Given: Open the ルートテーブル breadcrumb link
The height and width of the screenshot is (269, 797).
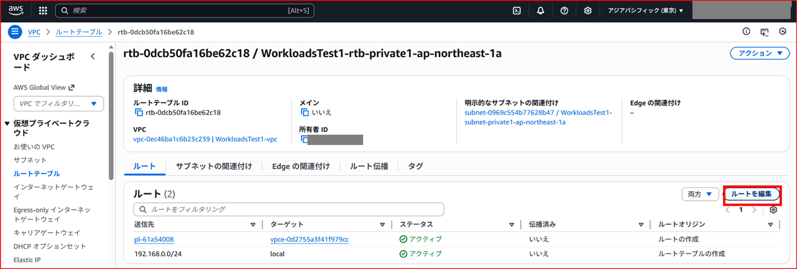Looking at the screenshot, I should (78, 32).
